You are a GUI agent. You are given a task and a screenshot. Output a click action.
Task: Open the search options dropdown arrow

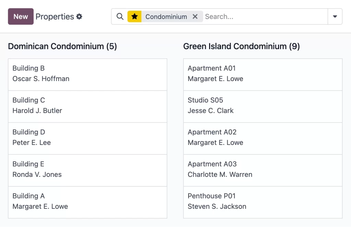pyautogui.click(x=335, y=16)
